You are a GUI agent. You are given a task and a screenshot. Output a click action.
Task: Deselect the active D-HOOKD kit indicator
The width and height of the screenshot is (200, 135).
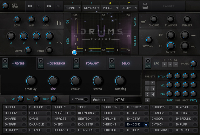[x=146, y=125]
